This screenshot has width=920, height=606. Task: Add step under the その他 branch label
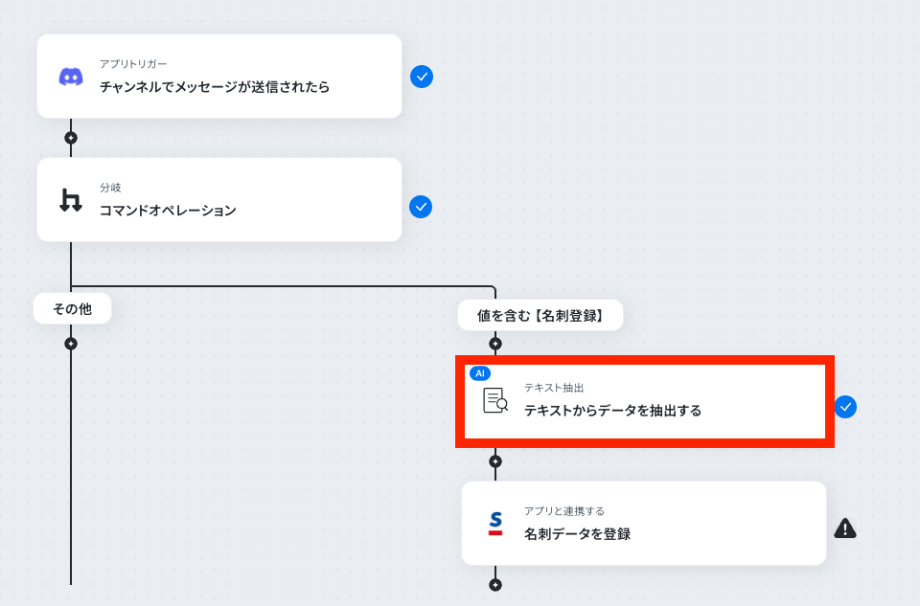coord(71,344)
